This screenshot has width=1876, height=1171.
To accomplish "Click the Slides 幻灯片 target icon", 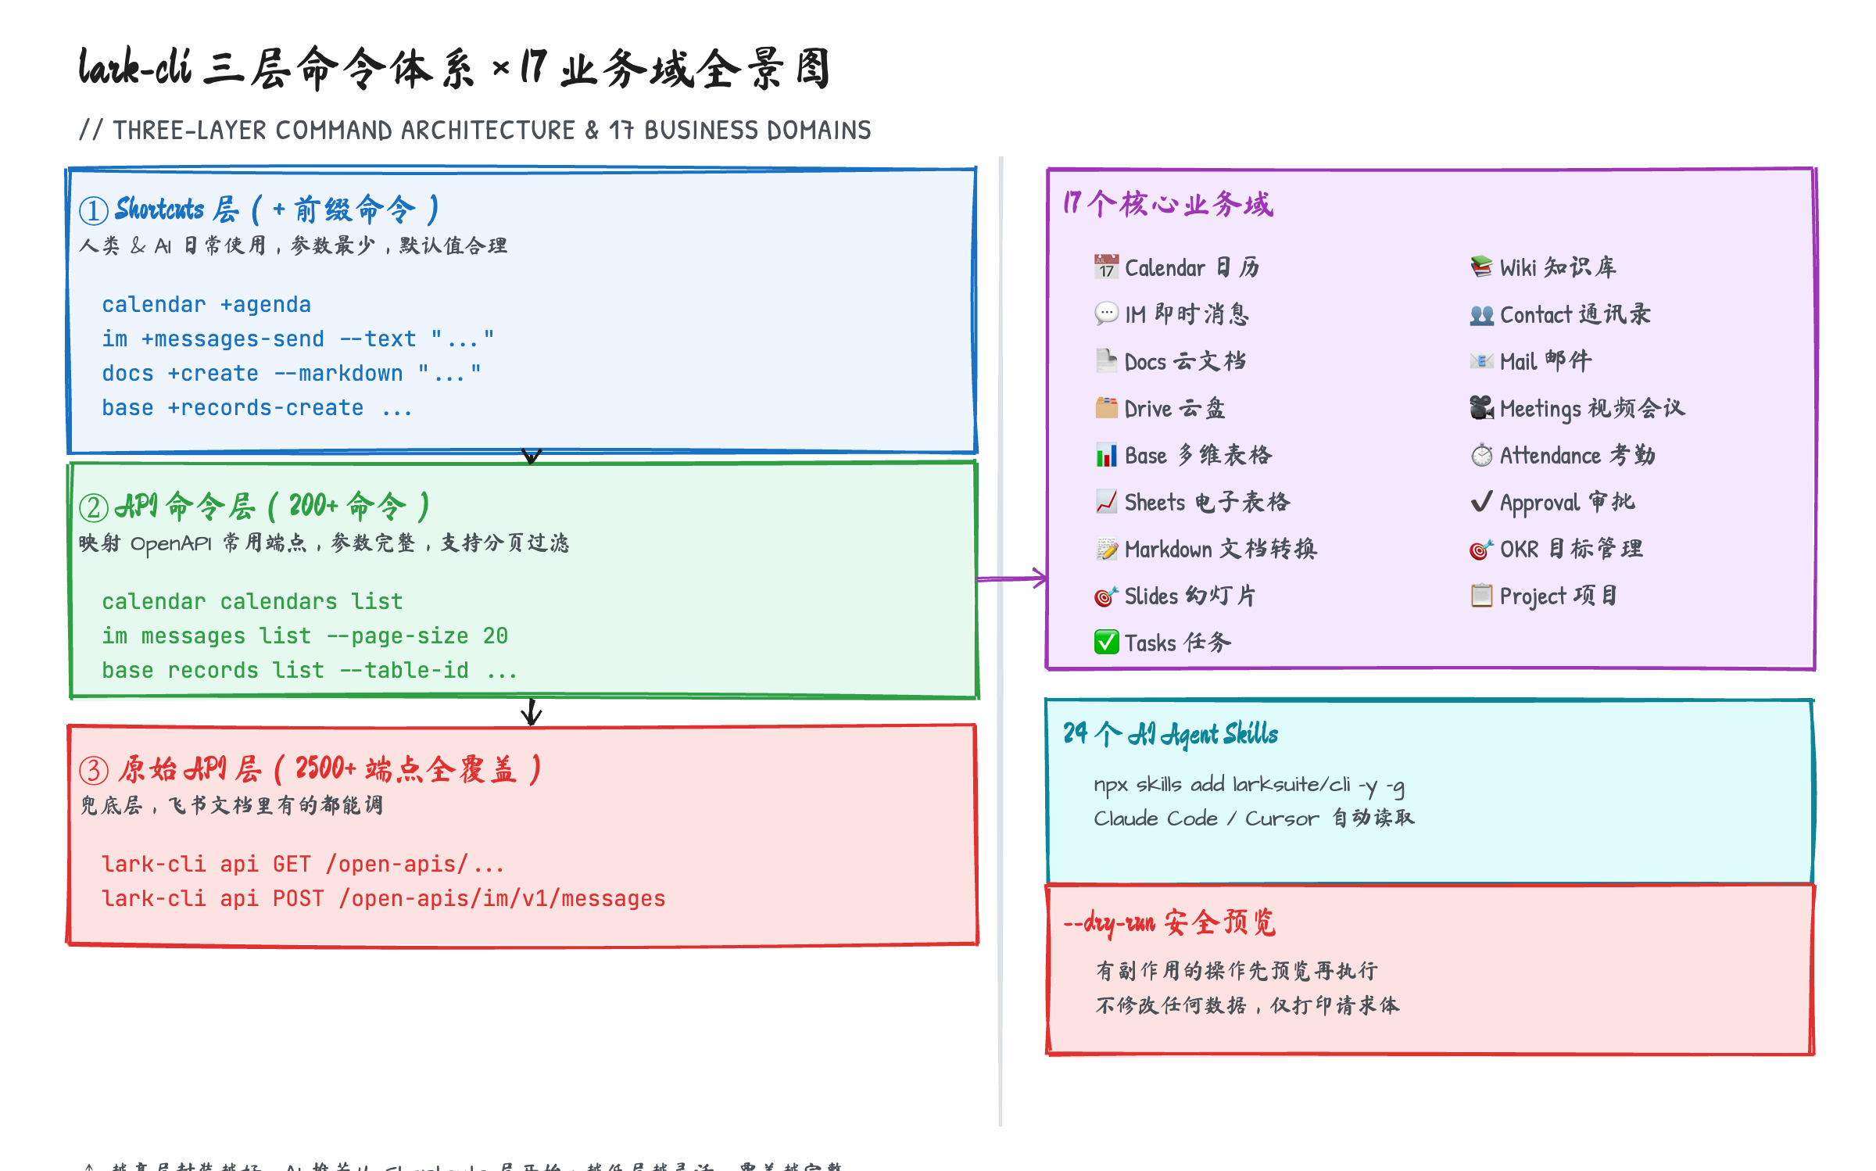I will point(1106,596).
